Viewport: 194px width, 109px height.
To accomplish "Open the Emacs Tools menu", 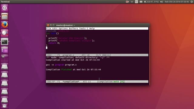I will click(82, 28).
